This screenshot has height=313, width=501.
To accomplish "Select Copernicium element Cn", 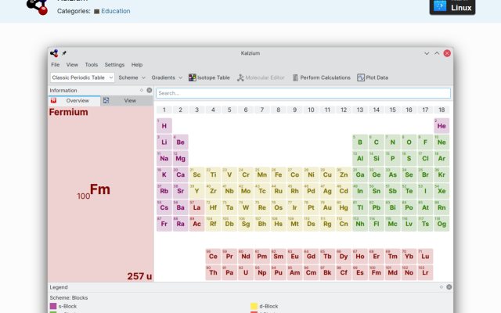I will 344,224.
